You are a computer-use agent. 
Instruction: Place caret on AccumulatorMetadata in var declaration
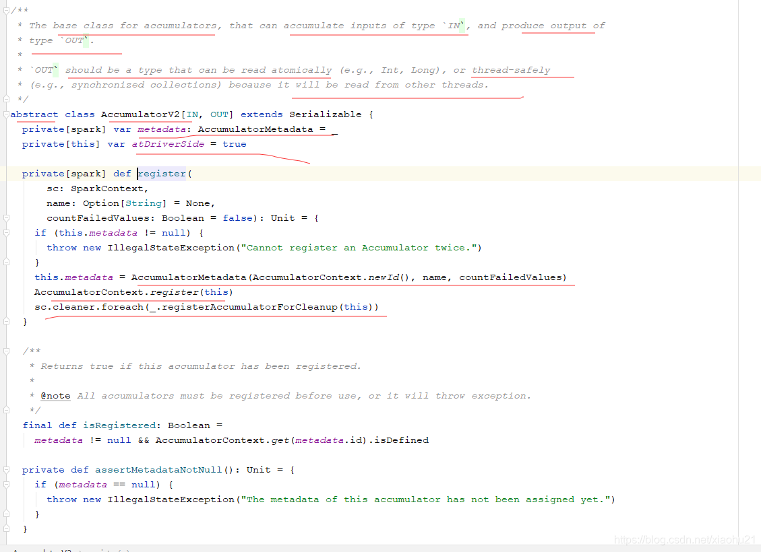[255, 129]
